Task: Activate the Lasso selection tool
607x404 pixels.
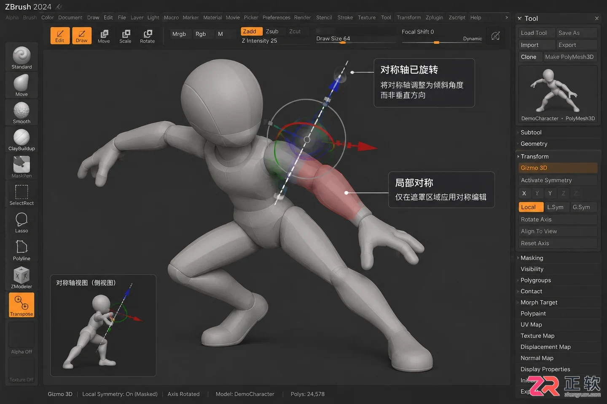Action: click(x=21, y=222)
